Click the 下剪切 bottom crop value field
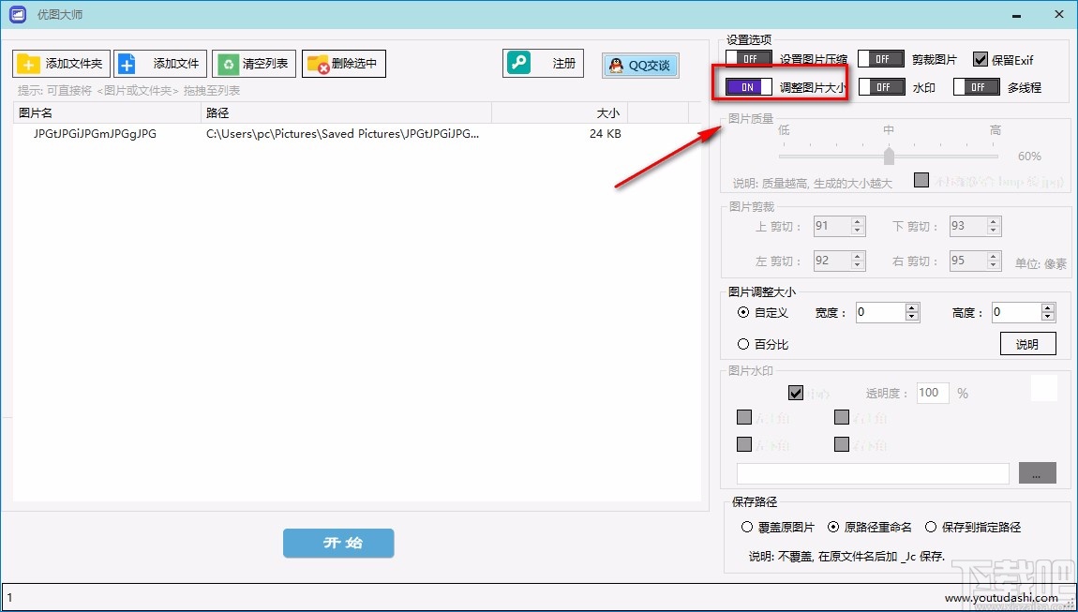The height and width of the screenshot is (612, 1078). point(968,226)
